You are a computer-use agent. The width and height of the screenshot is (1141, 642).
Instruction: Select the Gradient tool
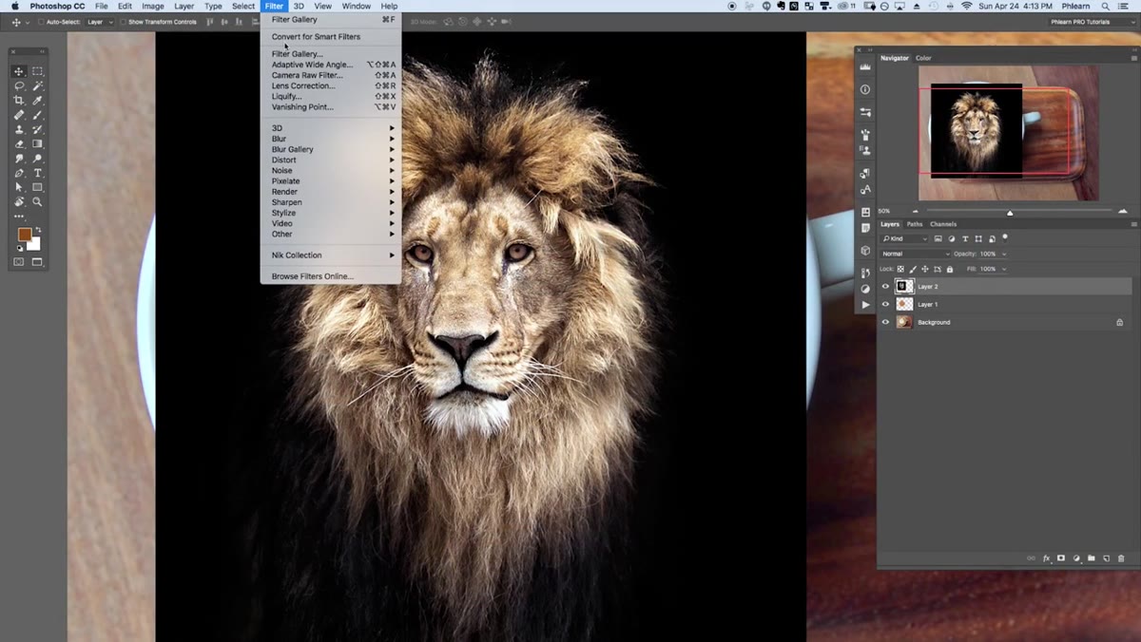point(37,143)
